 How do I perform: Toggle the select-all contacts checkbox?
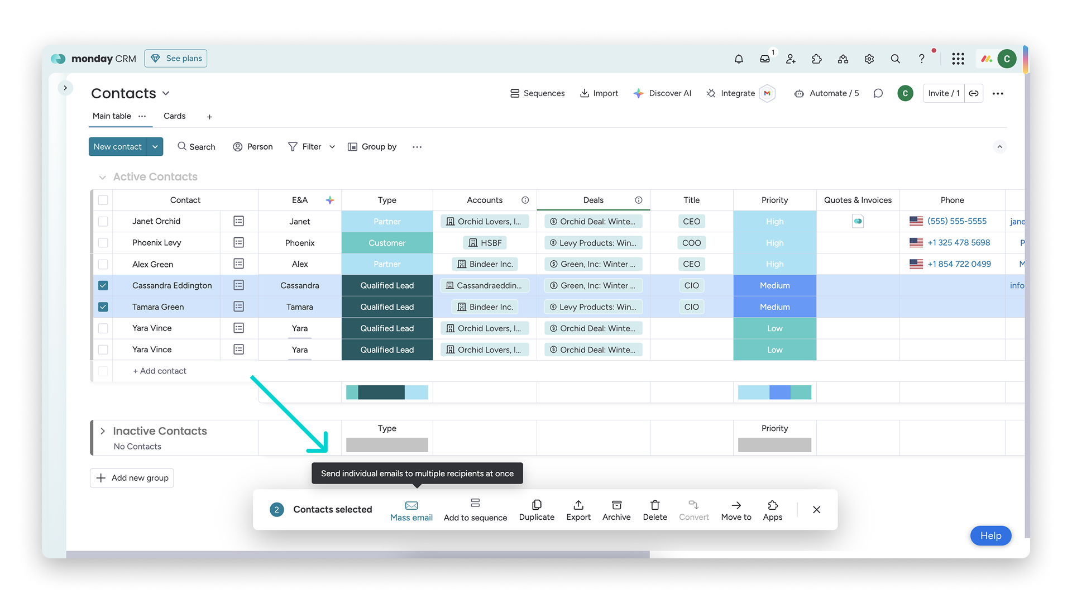[103, 200]
